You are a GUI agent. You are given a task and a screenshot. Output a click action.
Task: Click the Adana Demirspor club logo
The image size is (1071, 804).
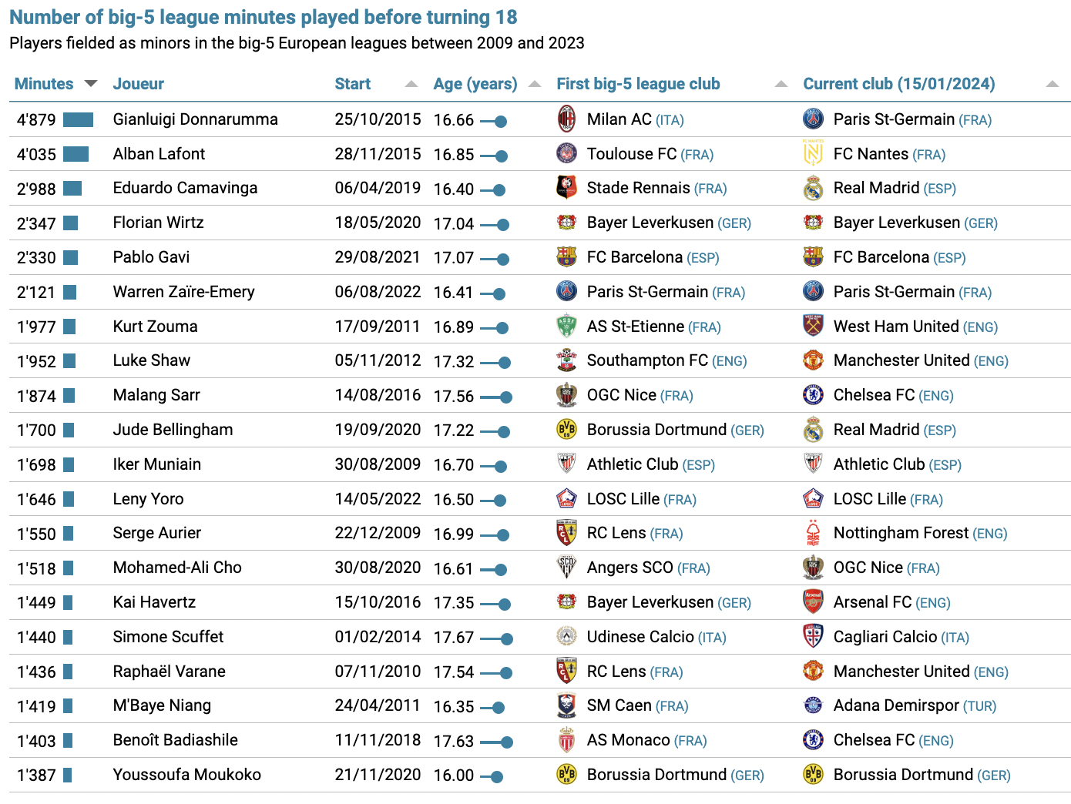click(x=813, y=705)
